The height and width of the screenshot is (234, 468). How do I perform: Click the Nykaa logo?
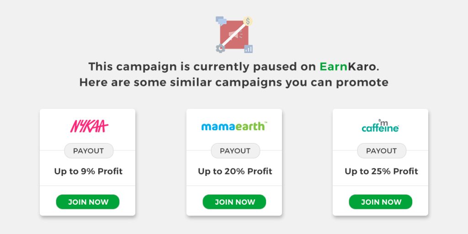[x=89, y=126]
